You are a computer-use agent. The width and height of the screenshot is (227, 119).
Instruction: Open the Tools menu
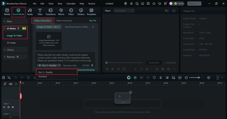51,4
